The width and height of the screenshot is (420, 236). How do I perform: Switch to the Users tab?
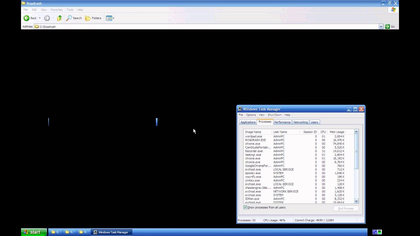(x=314, y=122)
